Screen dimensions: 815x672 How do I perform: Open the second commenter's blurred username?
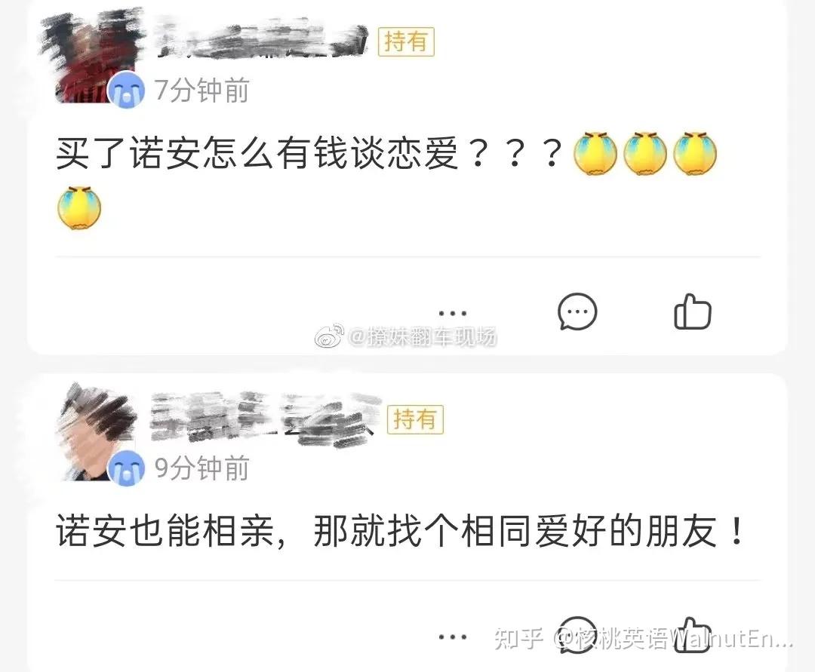[x=265, y=418]
